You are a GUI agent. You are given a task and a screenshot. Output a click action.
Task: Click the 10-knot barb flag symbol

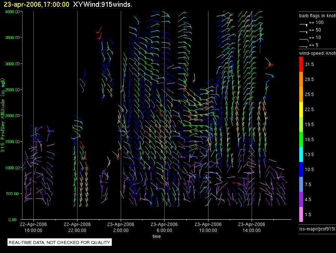[x=304, y=40]
